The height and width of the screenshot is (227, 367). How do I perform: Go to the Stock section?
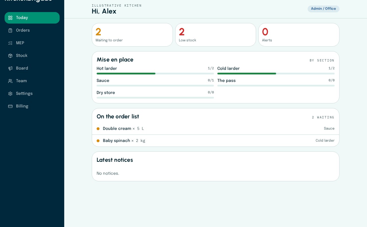click(32, 56)
